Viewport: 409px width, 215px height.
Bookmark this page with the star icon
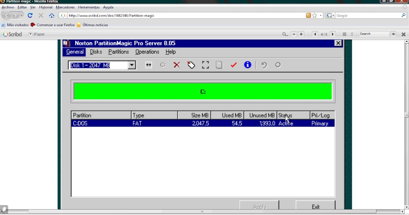pyautogui.click(x=315, y=15)
